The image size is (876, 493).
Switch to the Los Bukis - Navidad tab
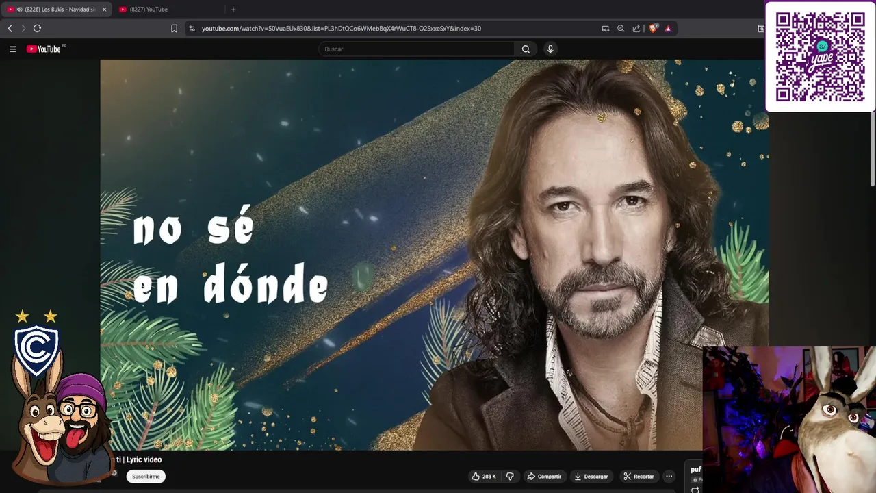pos(57,10)
